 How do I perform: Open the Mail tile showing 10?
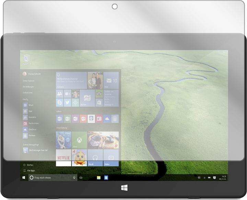click(111, 80)
